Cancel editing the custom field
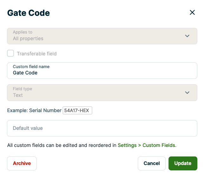 coord(151,163)
